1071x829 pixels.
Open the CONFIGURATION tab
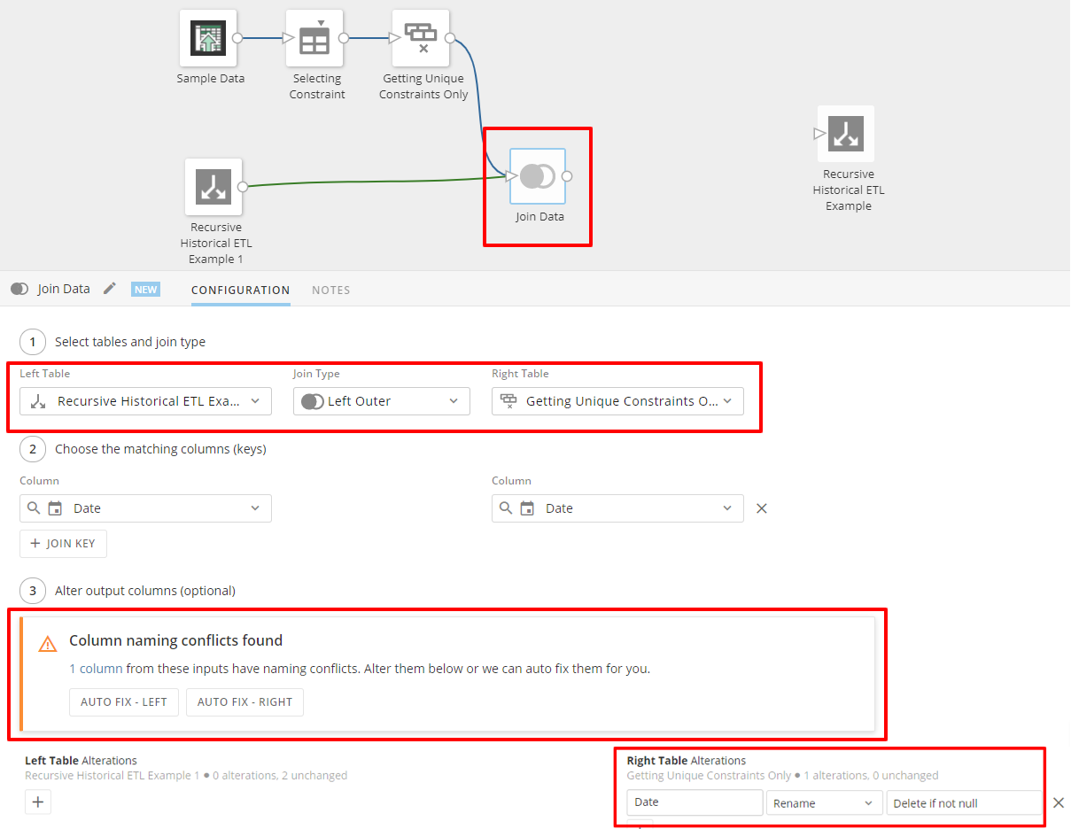click(240, 290)
